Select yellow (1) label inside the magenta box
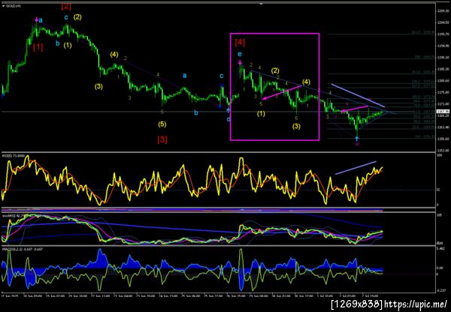This screenshot has height=312, width=451. tap(261, 114)
